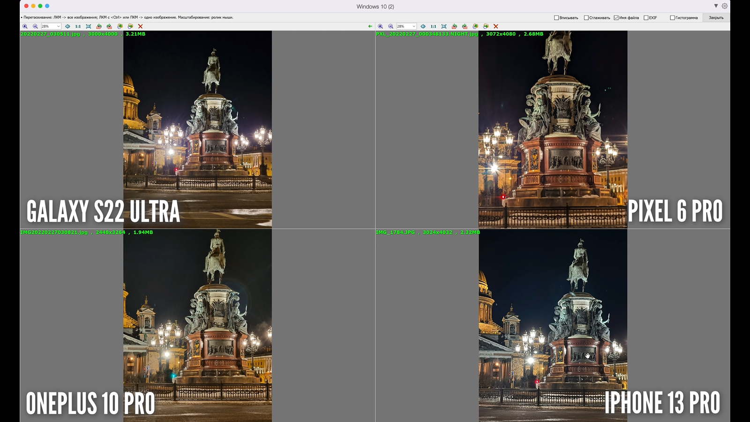Screen dimensions: 750x422
Task: Center the image in left panel
Action: click(x=67, y=26)
